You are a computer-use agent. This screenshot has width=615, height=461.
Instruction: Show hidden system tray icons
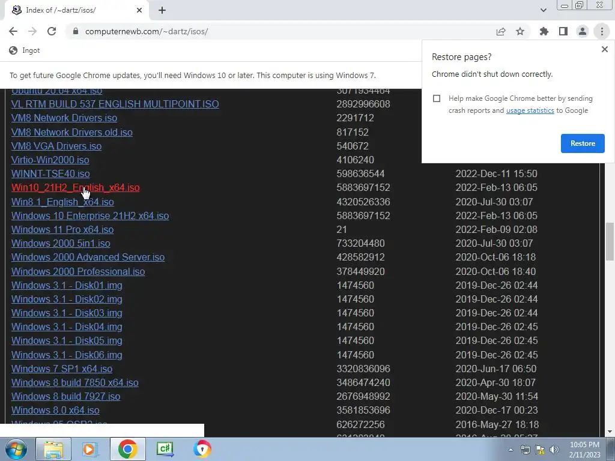(510, 450)
